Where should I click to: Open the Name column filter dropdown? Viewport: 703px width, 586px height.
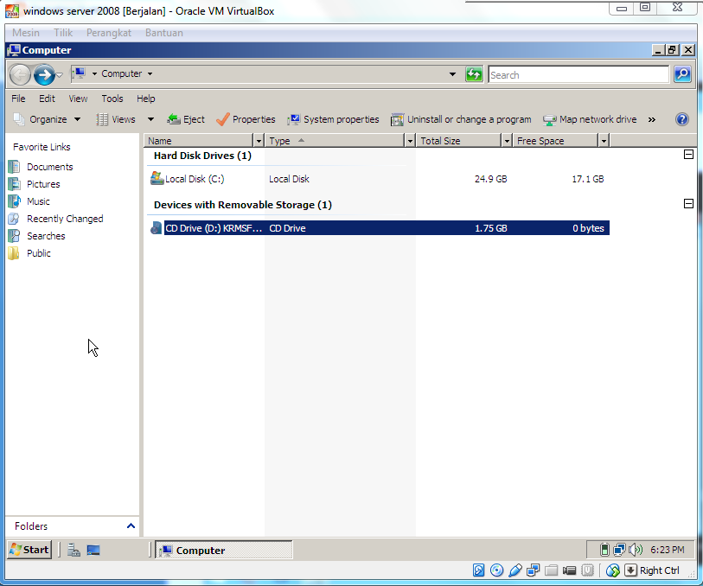[x=259, y=141]
